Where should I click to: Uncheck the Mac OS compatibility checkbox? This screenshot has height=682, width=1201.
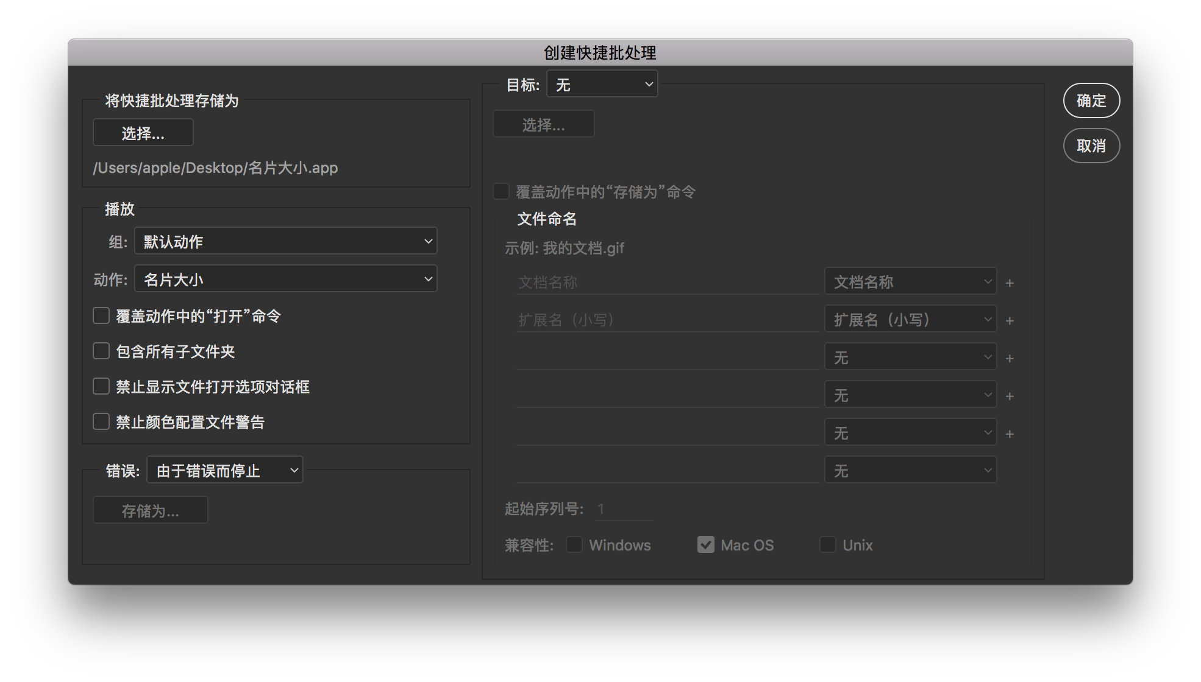706,544
